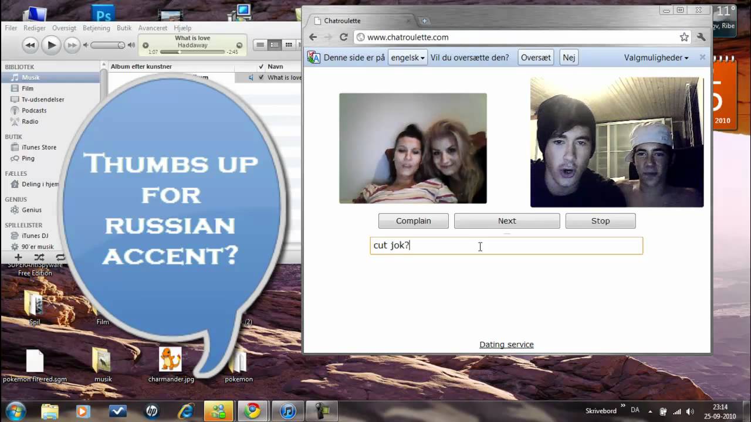Open the 'engelsk' language dropdown
The width and height of the screenshot is (751, 422).
click(x=408, y=58)
